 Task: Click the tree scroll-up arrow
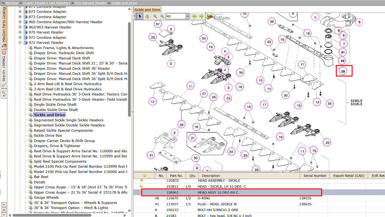tap(129, 9)
